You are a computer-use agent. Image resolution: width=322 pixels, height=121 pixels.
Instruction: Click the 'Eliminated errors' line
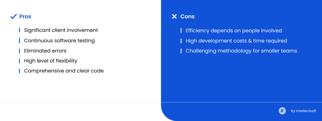pyautogui.click(x=45, y=51)
